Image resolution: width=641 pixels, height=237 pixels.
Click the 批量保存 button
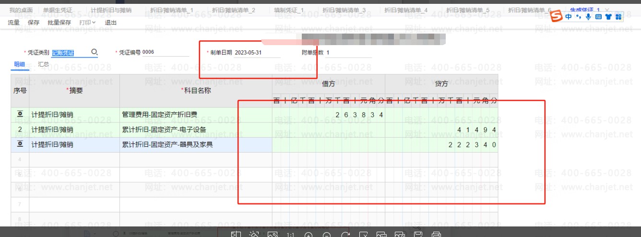coord(59,23)
